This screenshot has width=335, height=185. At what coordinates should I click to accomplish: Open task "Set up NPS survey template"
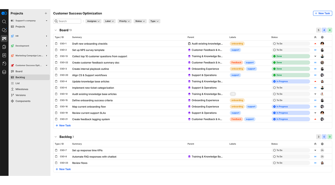pos(88,50)
